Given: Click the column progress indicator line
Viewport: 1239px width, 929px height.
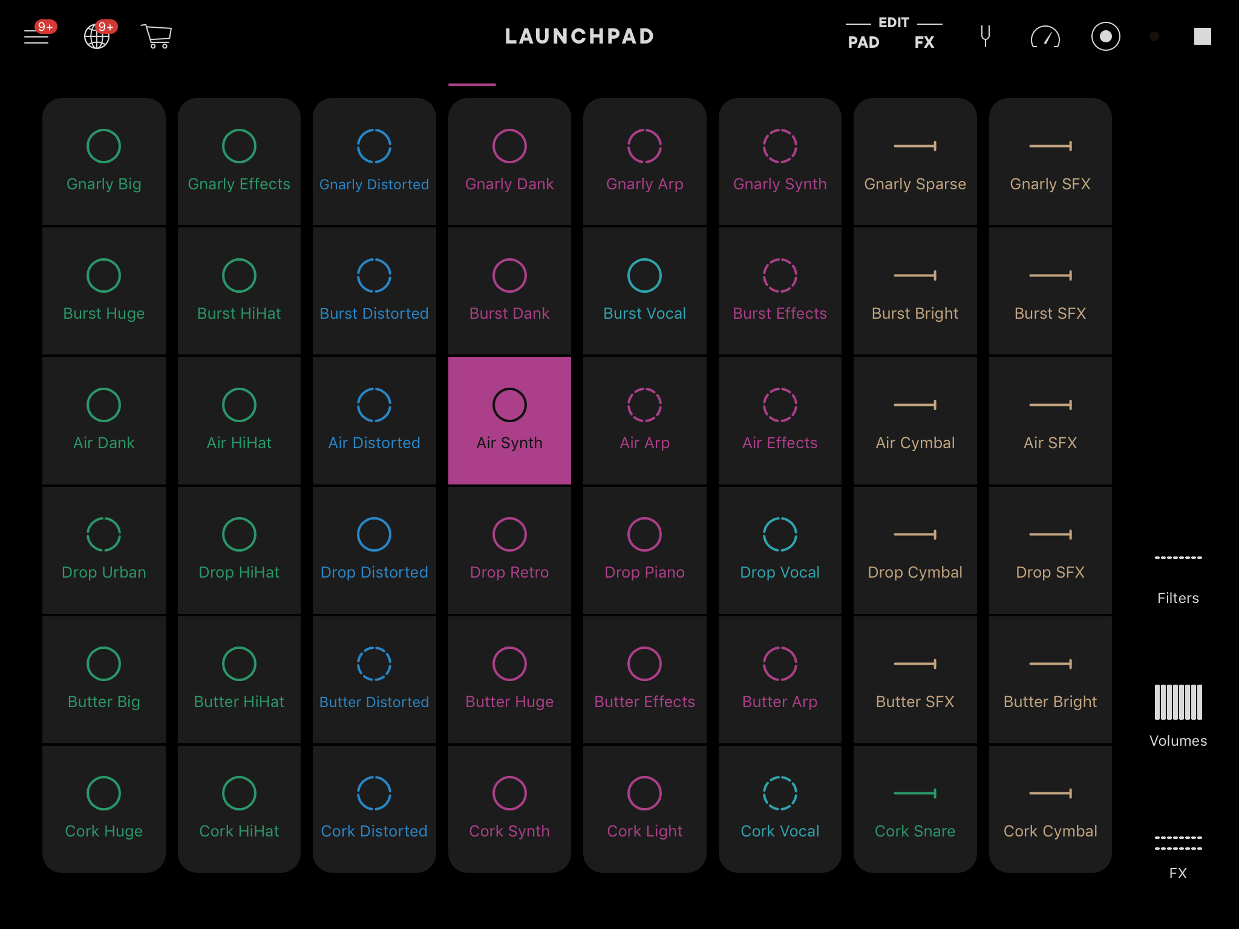Looking at the screenshot, I should [x=472, y=85].
